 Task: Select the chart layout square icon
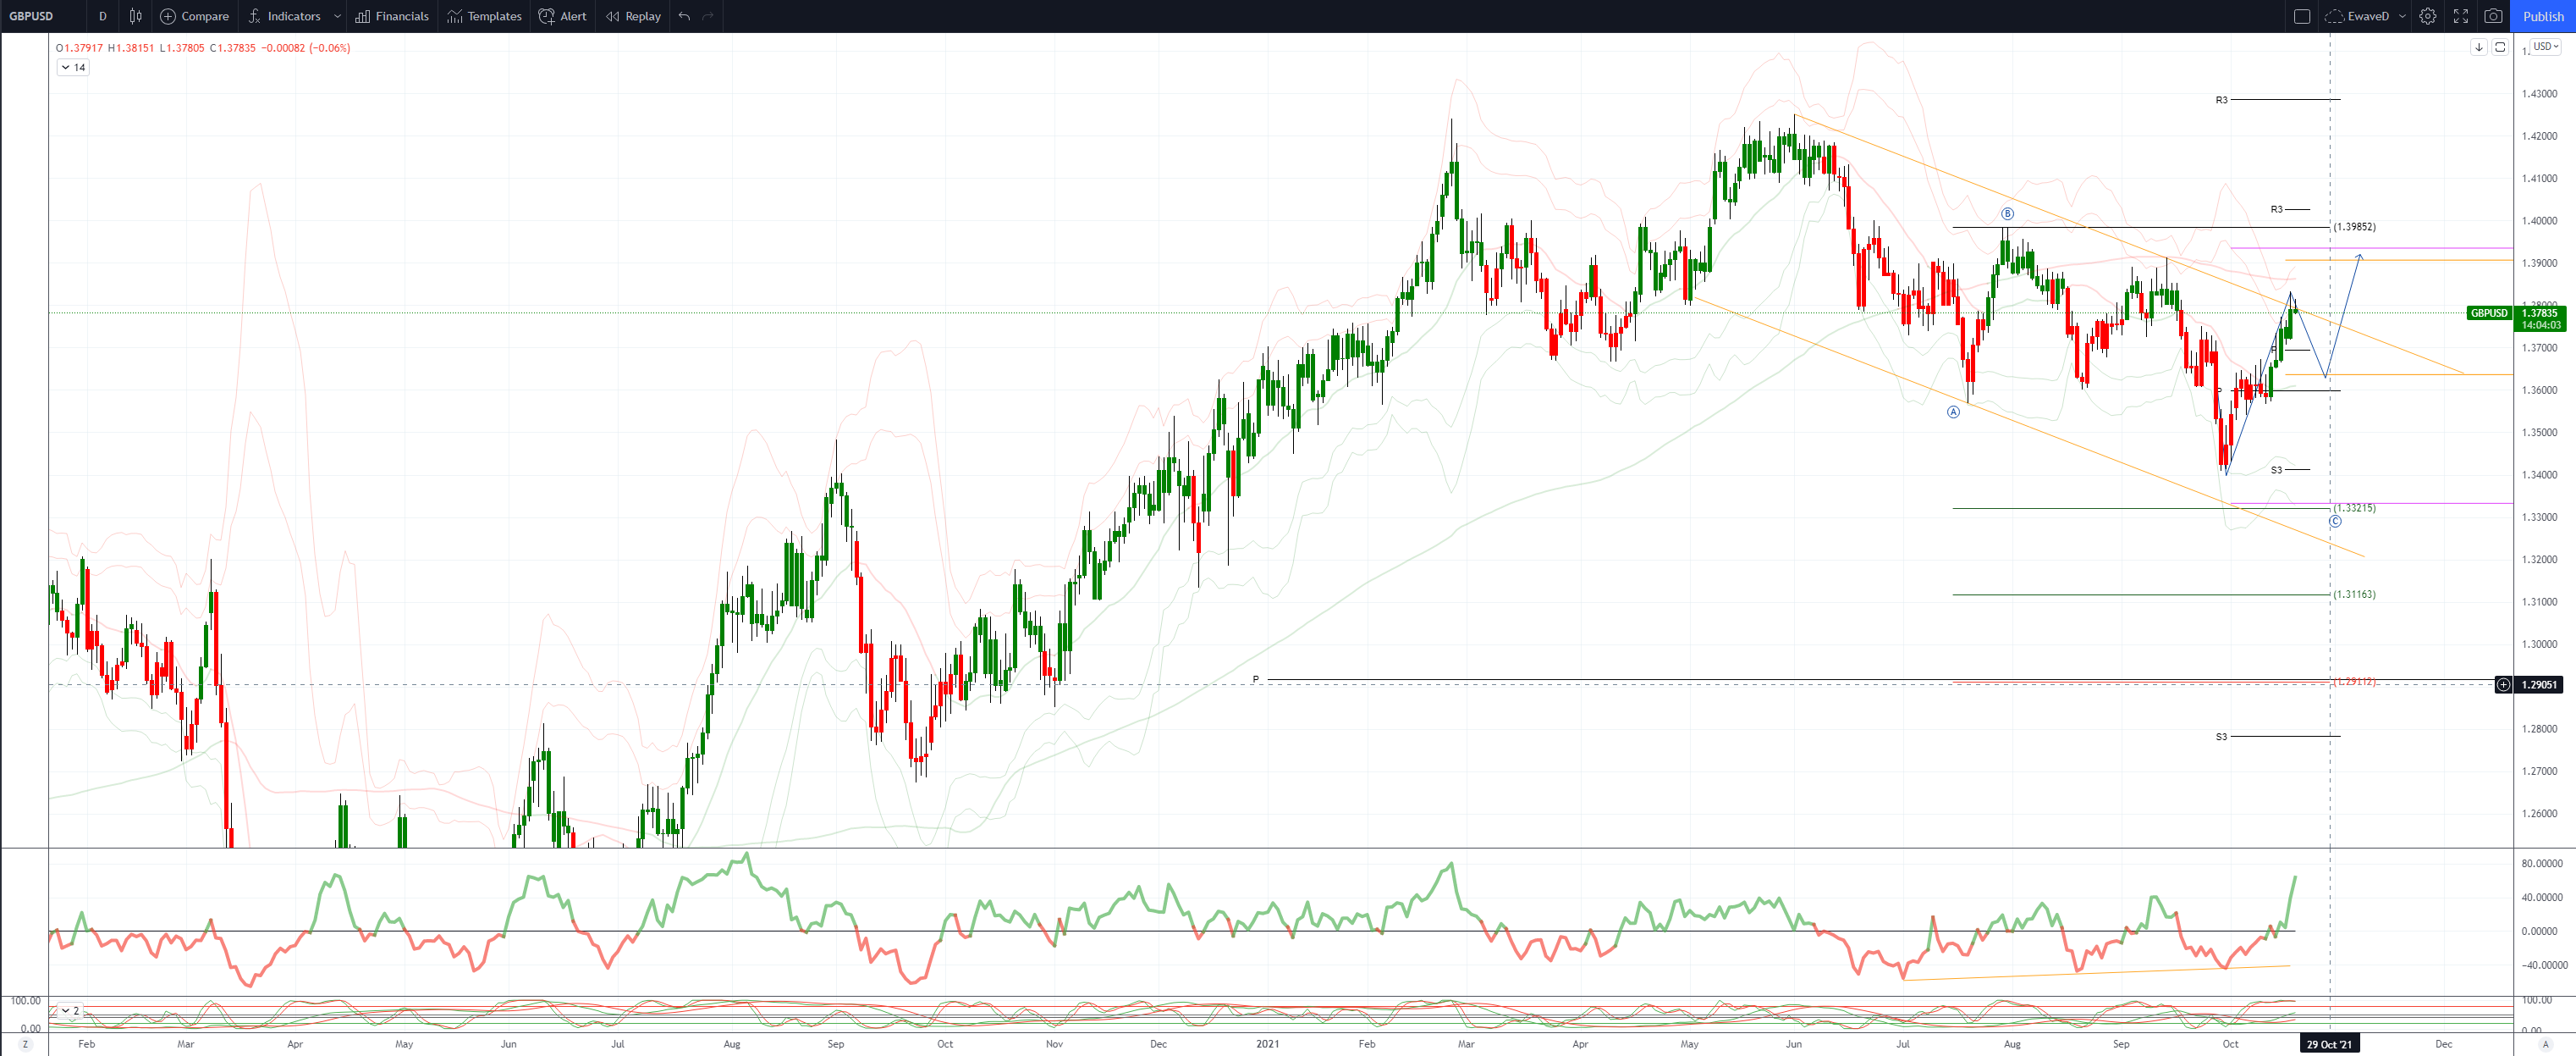click(x=2301, y=16)
